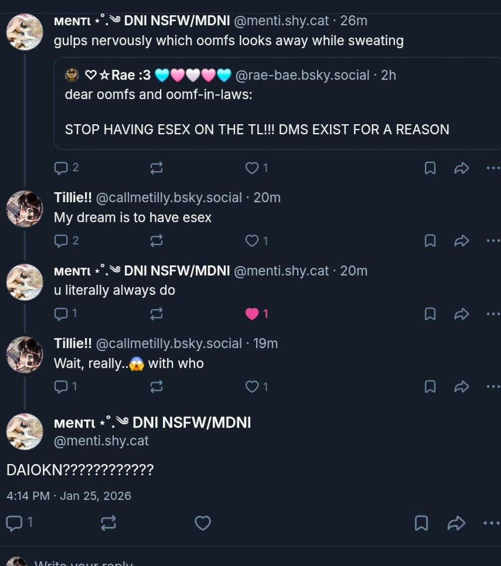Screen dimensions: 501x566
Task: Bookmark the main DAIOKN post
Action: tap(421, 523)
